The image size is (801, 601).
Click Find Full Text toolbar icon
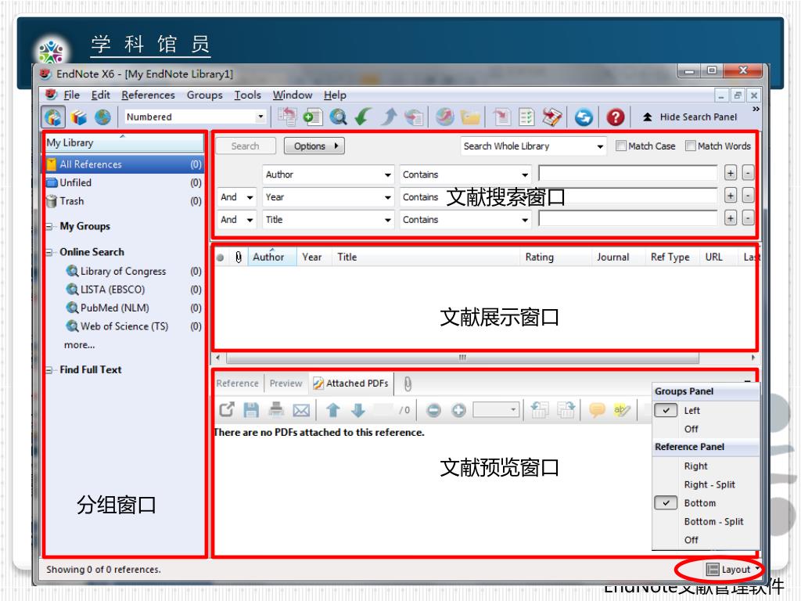click(414, 117)
